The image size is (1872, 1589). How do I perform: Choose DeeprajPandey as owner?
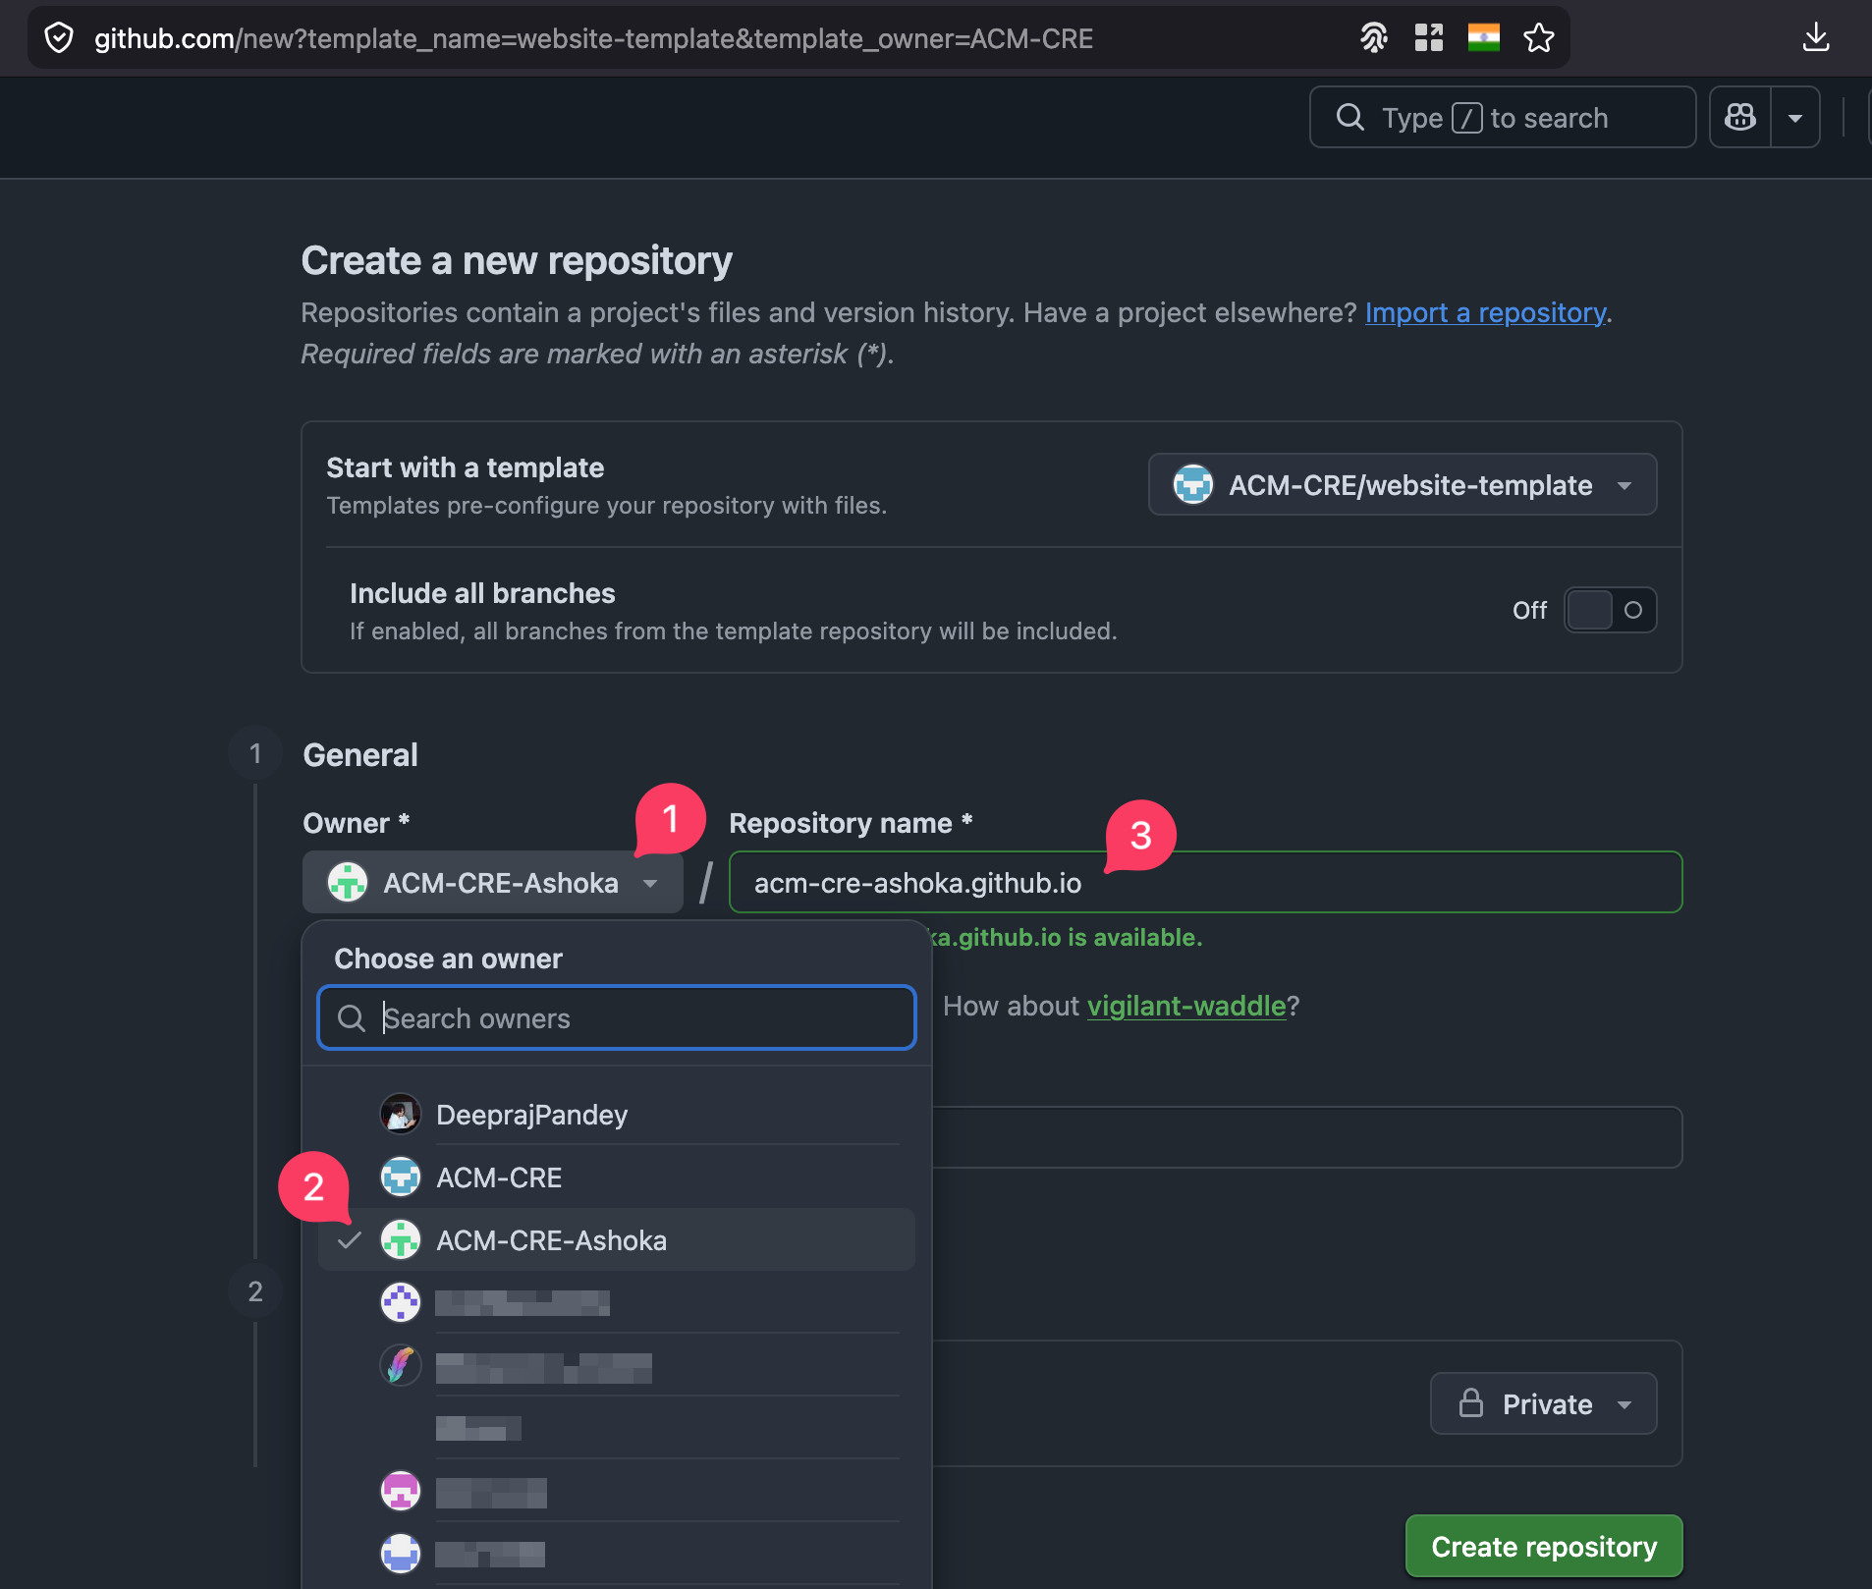[617, 1115]
